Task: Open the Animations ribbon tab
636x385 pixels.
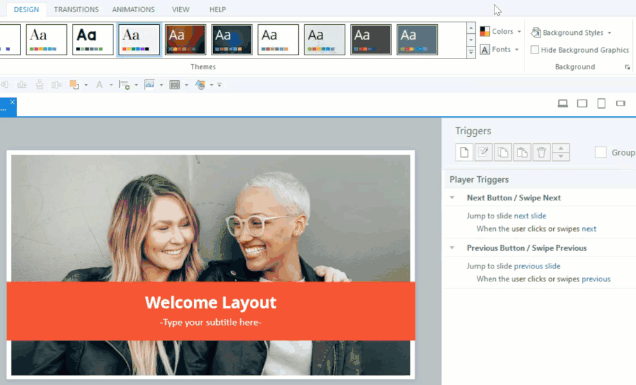Action: (133, 10)
